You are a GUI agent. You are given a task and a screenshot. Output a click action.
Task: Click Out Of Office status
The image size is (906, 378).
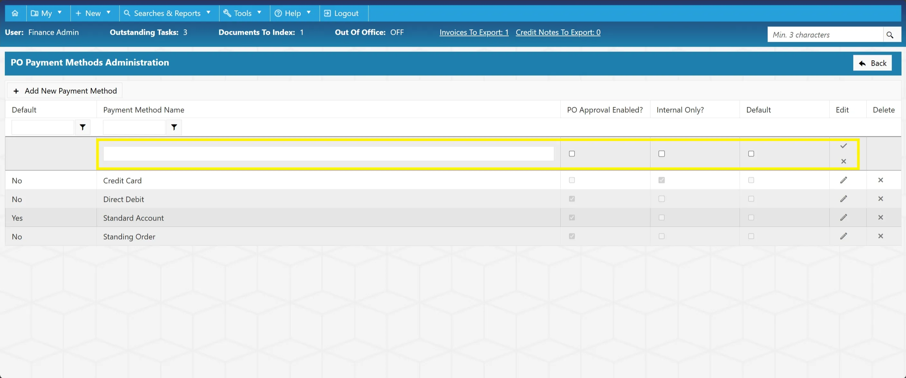pos(397,33)
